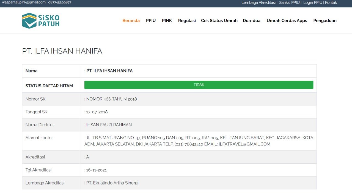Click the Sisko Patuh logo

(x=41, y=21)
